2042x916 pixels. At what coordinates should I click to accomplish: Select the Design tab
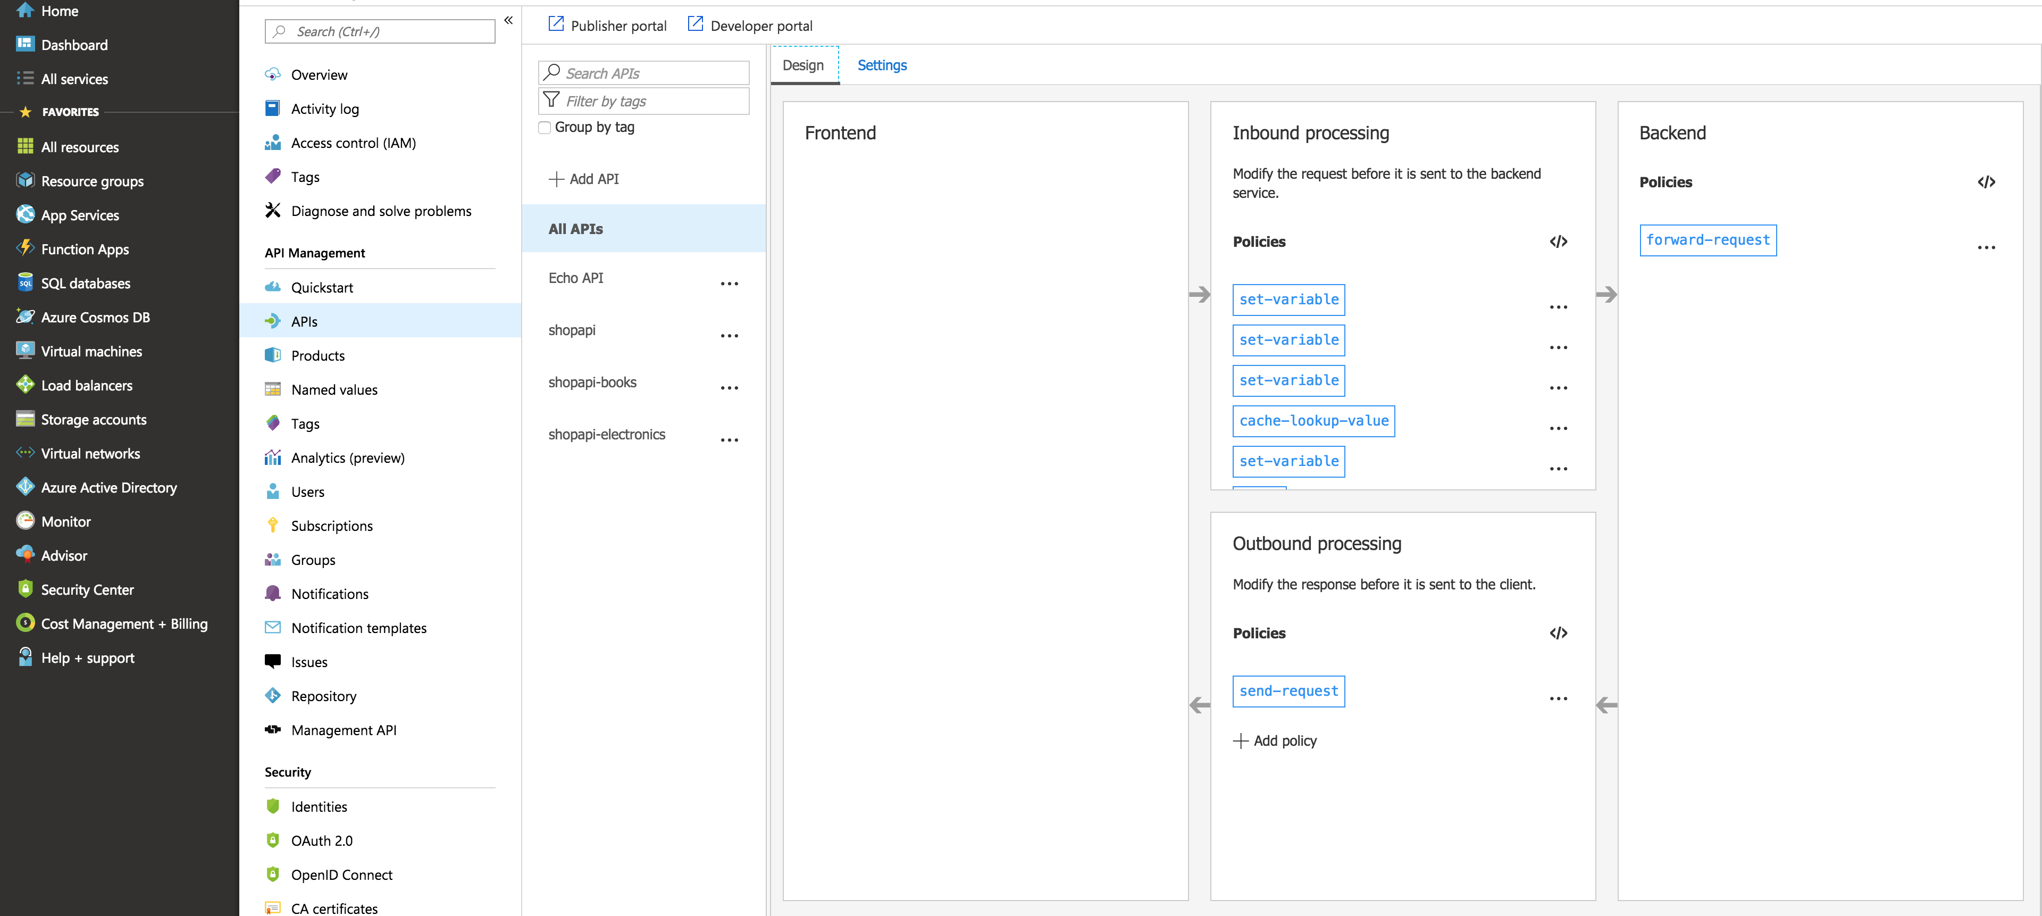tap(805, 64)
